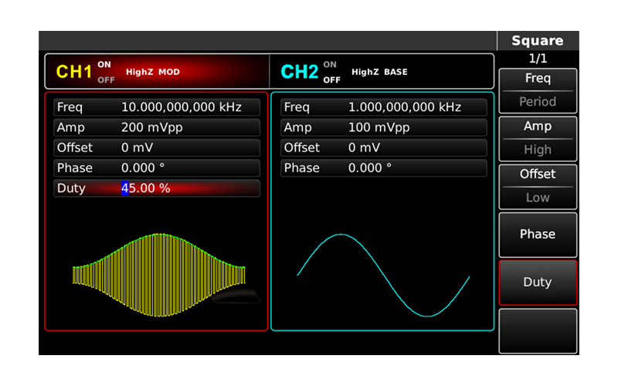Click the CH1 modulated waveform preview

pos(159,275)
